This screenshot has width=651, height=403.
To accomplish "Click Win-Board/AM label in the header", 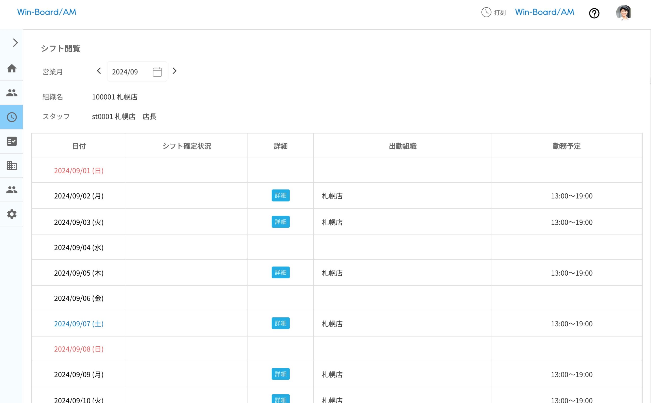I will pyautogui.click(x=544, y=12).
